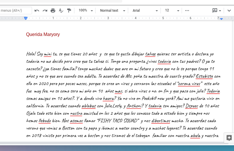This screenshot has height=151, width=234.
Task: Expand the editing mode dropdown arrow
Action: [220, 11]
